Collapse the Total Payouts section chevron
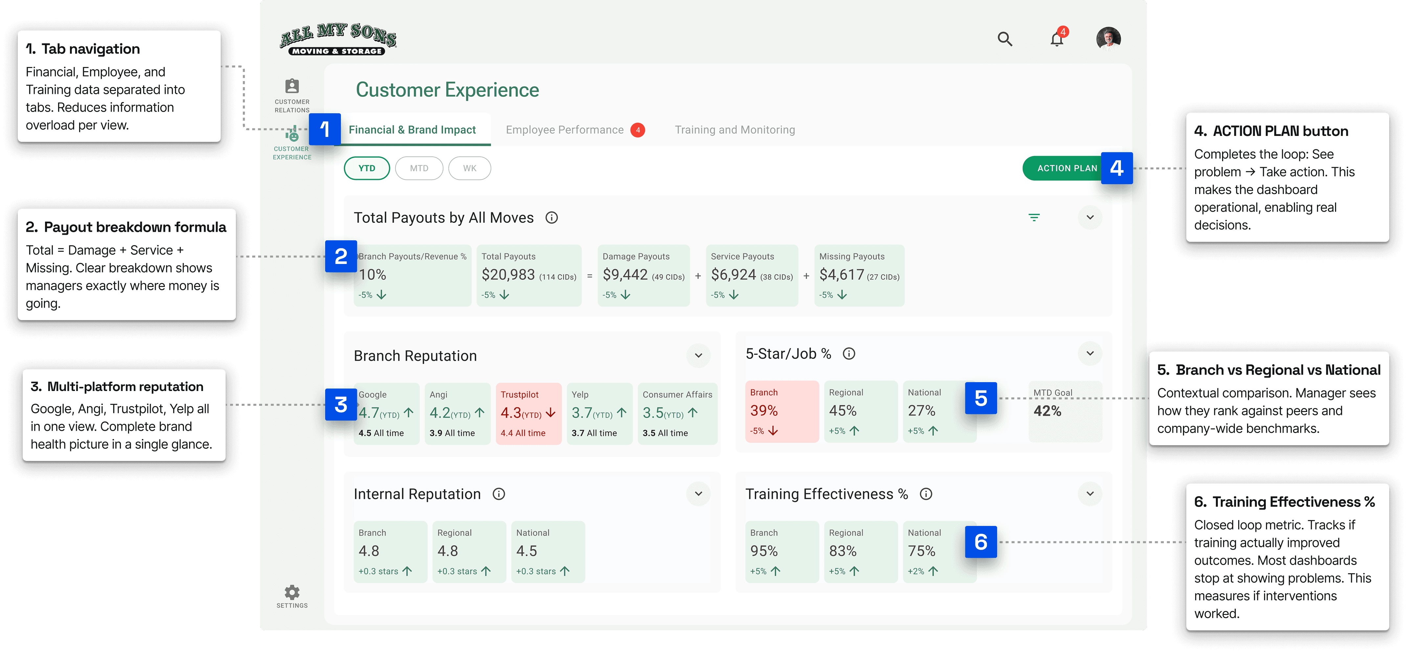The height and width of the screenshot is (652, 1407). click(x=1090, y=217)
